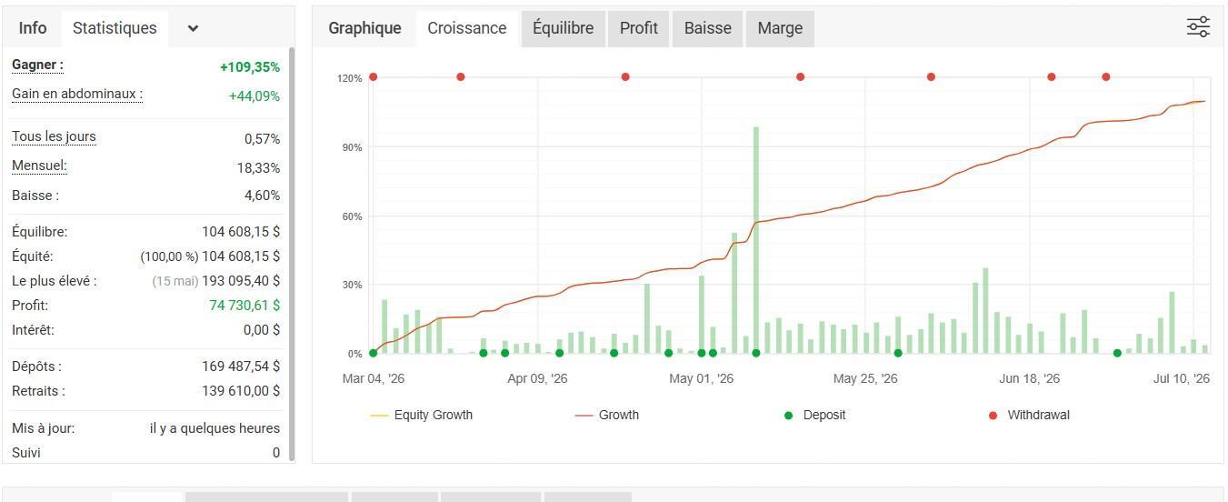Click the last red withdrawal marker on the right

[x=1106, y=77]
